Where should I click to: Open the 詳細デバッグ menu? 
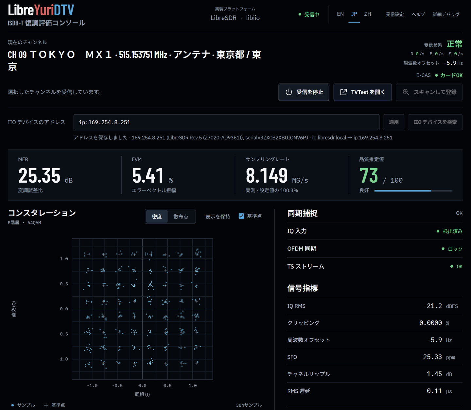(446, 14)
